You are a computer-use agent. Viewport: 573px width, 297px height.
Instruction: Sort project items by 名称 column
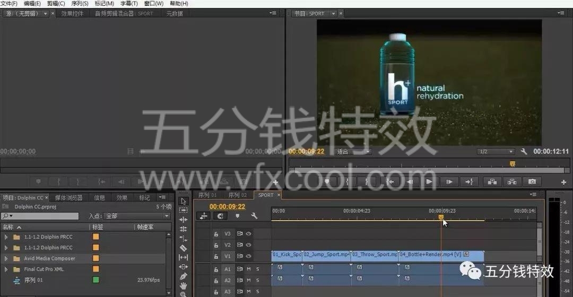[12, 227]
